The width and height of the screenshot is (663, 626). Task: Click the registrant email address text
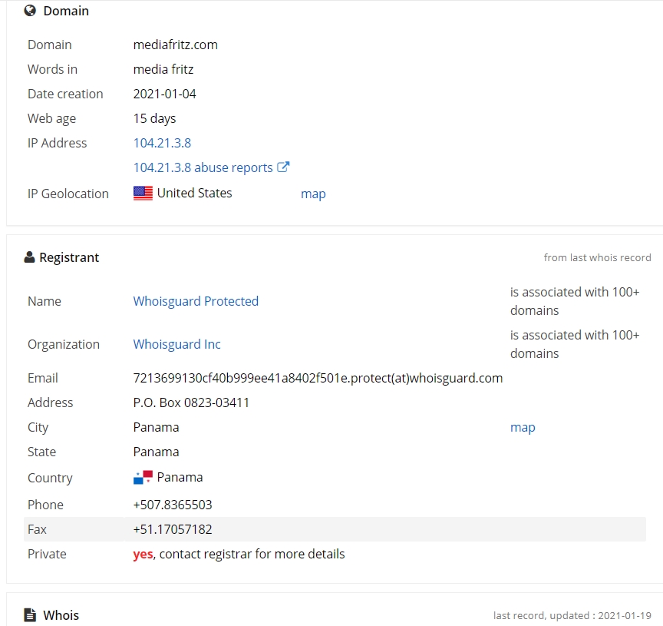coord(318,378)
